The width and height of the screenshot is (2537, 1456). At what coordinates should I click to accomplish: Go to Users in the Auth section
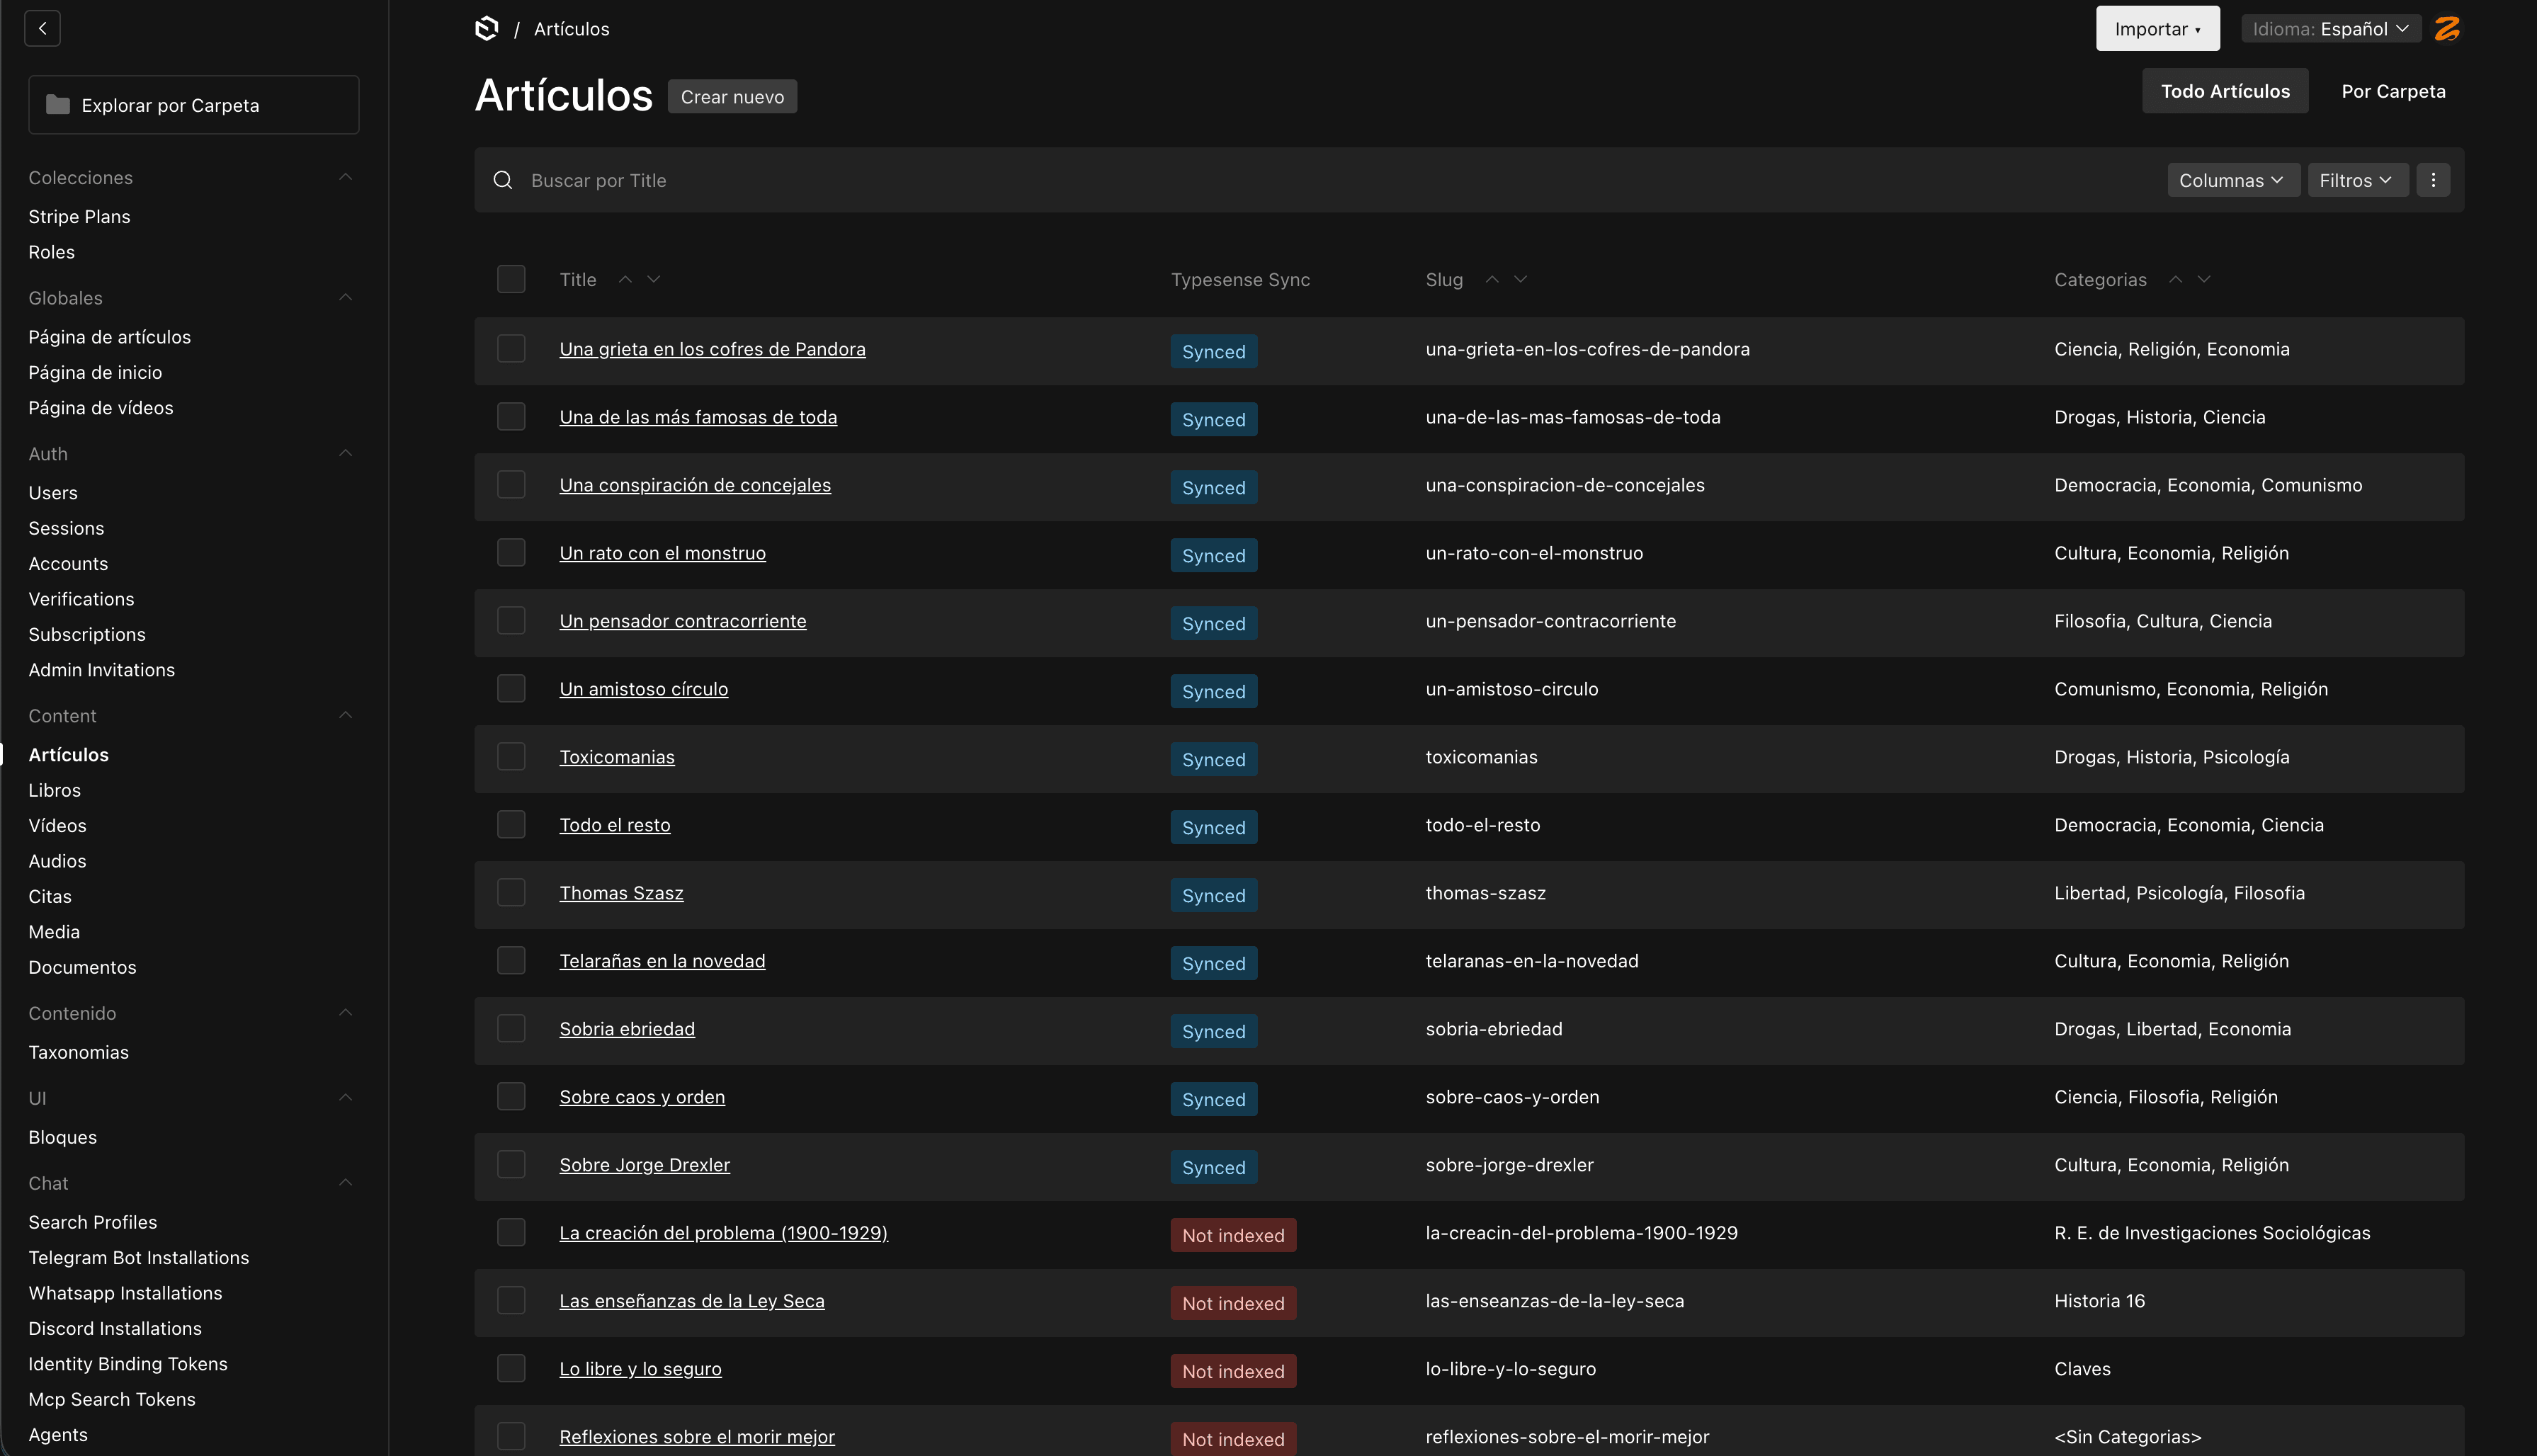click(53, 493)
